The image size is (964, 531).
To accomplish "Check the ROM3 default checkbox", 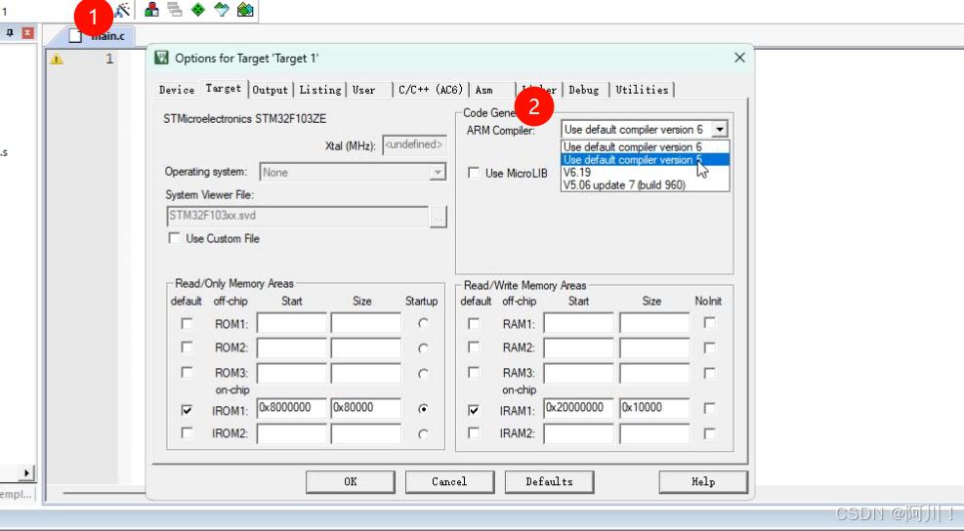I will coord(187,373).
